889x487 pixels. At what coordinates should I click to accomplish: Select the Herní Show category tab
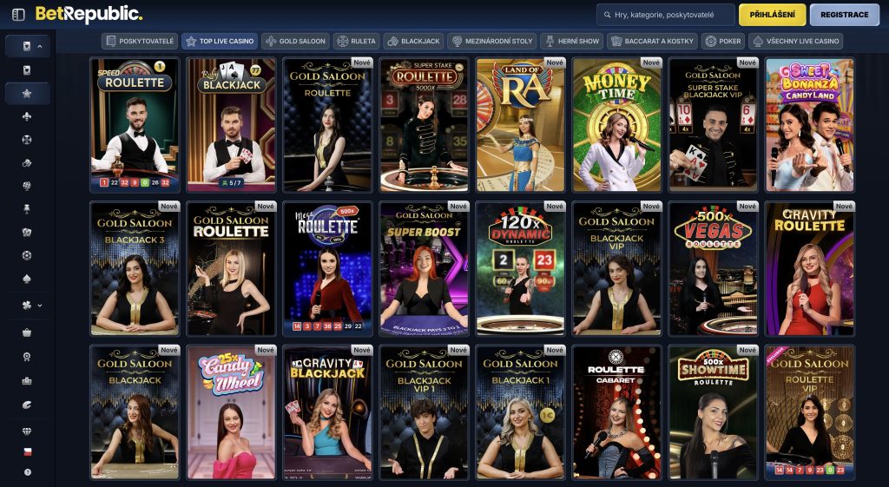[570, 41]
